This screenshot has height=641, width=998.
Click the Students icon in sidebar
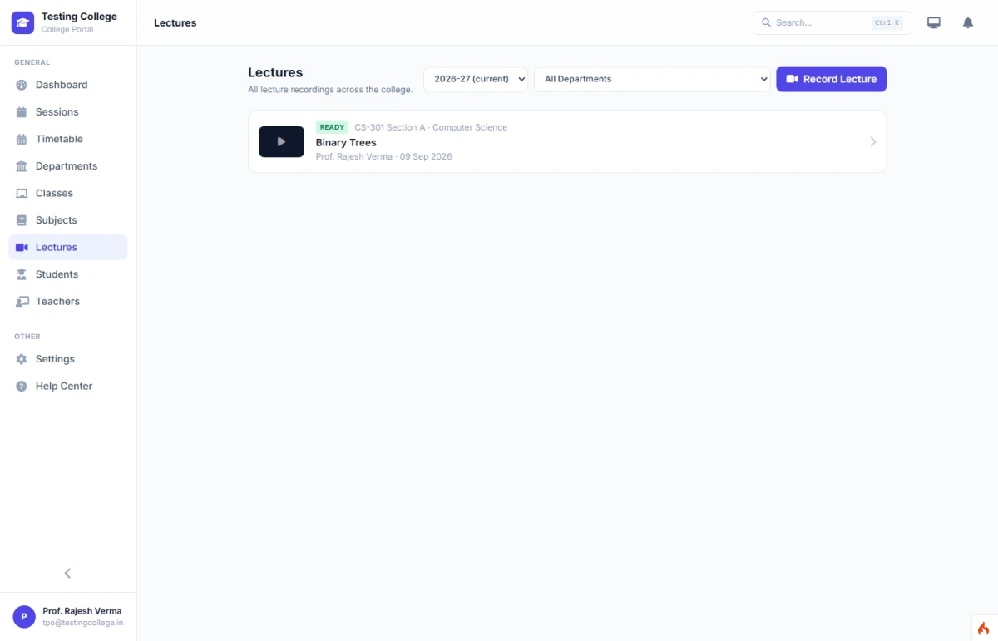click(22, 274)
